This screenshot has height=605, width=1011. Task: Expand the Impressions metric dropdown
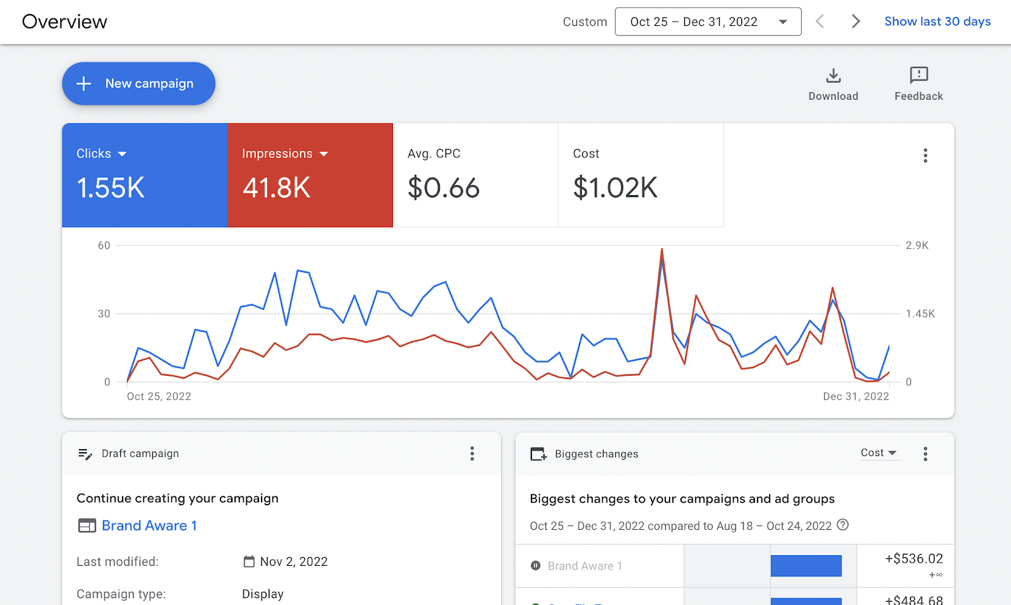tap(324, 154)
